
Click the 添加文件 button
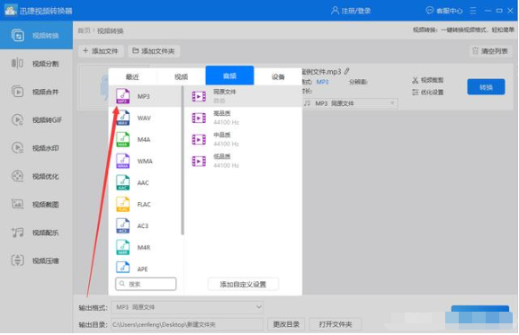coord(101,51)
